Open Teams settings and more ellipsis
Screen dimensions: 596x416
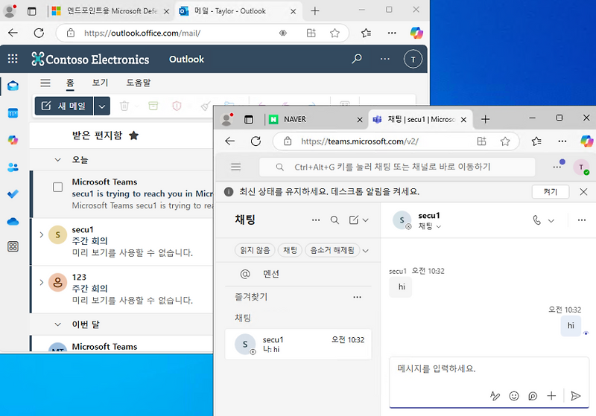click(557, 167)
